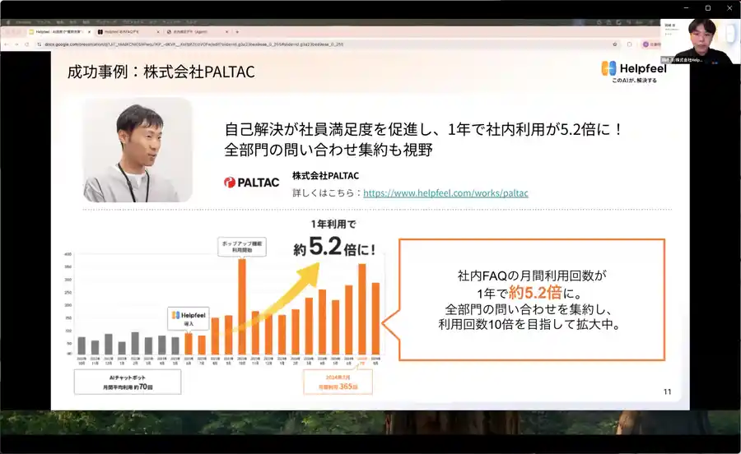Screen dimensions: 741x454
Task: Click the browser forward arrow
Action: click(15, 44)
